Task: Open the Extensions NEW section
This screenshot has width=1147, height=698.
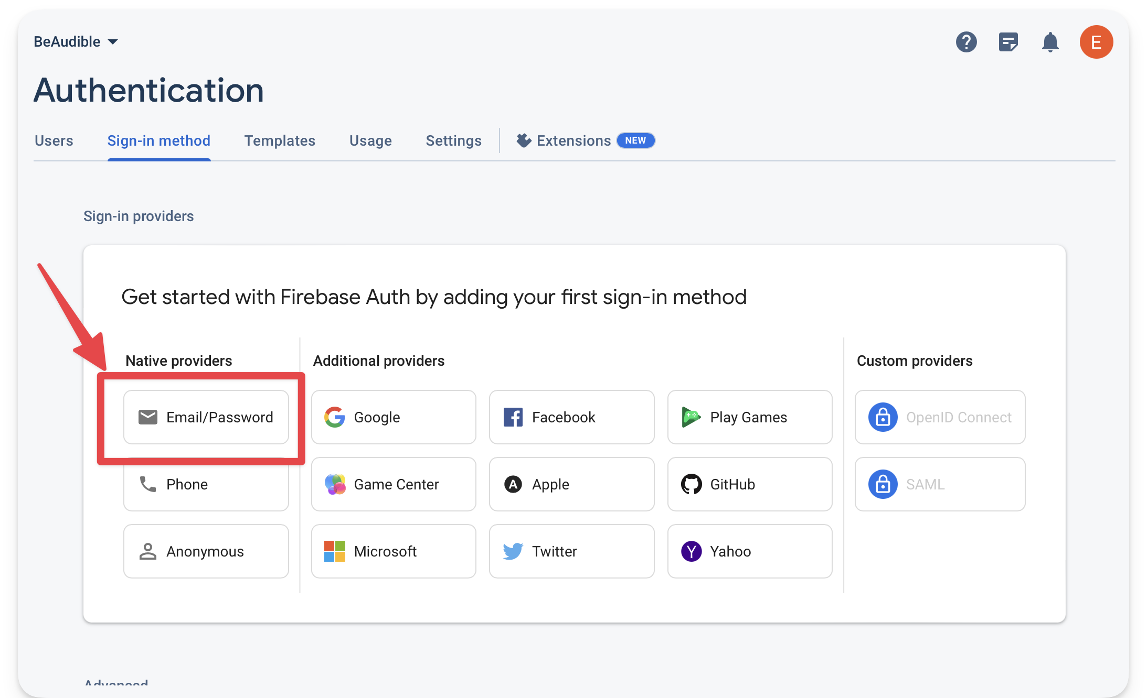Action: [x=573, y=140]
